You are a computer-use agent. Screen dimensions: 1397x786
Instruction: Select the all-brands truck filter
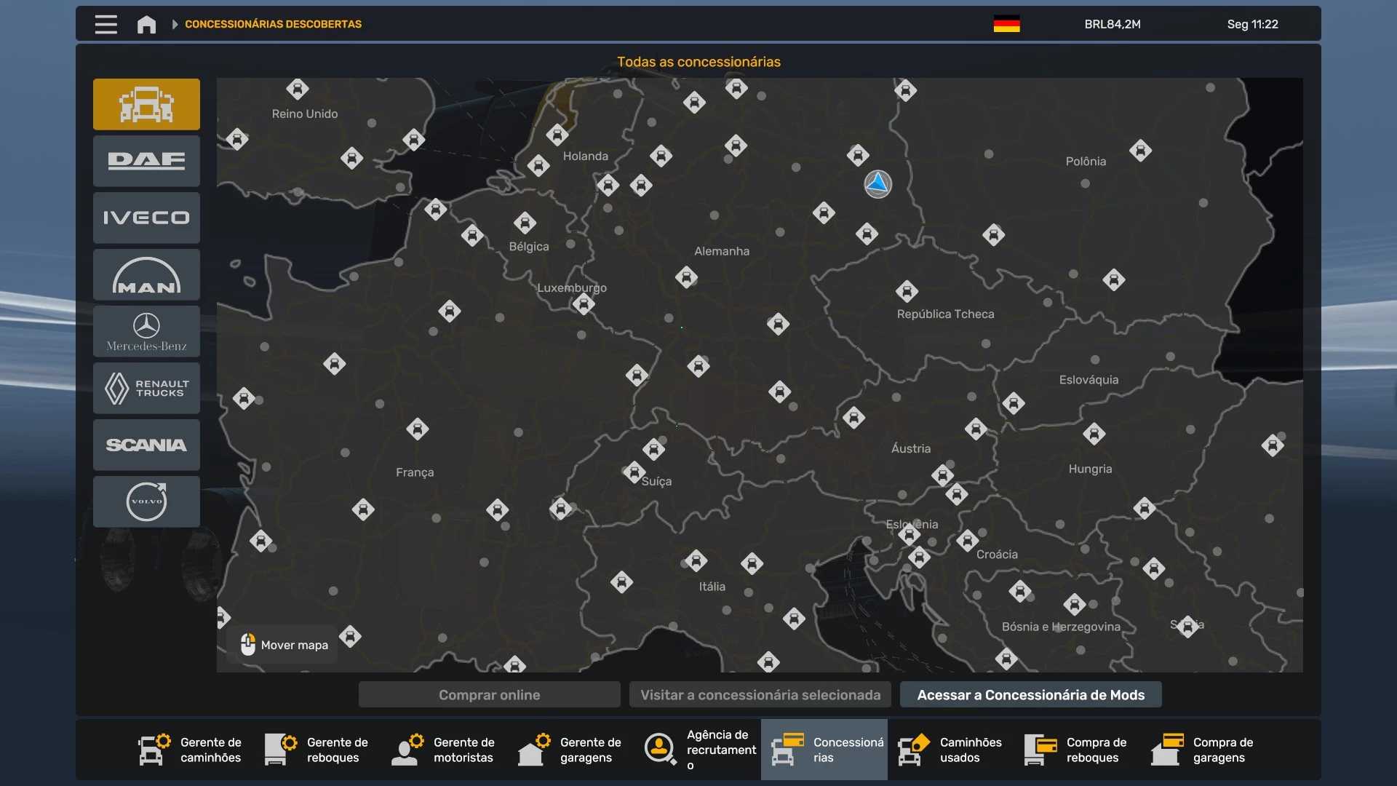pyautogui.click(x=146, y=104)
